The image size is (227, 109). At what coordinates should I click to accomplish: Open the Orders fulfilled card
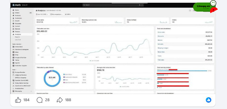coord(147,21)
